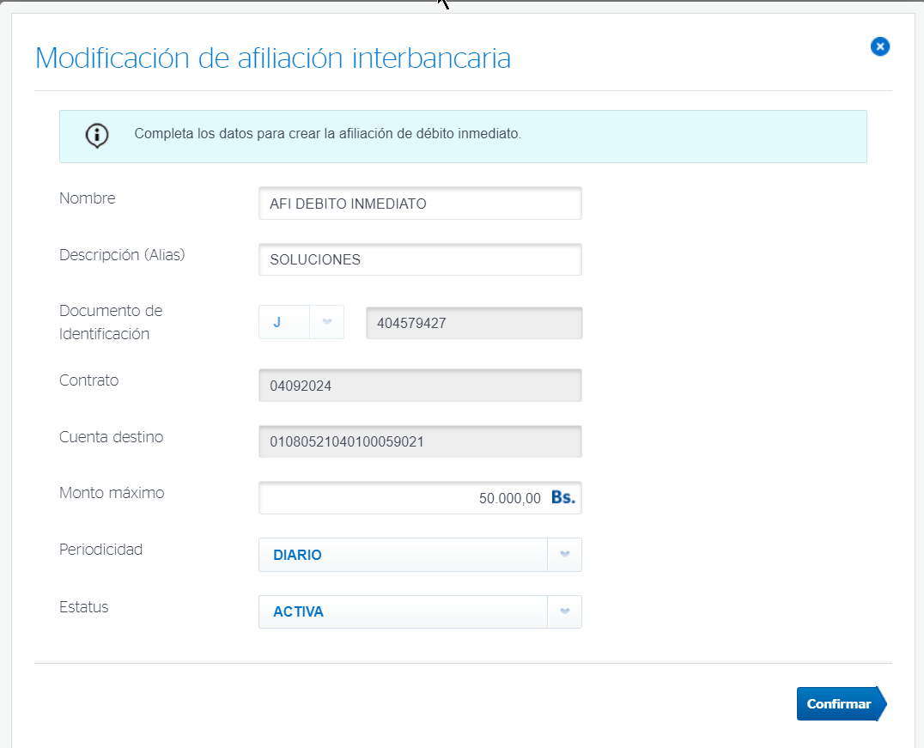
Task: Click the Descripción (Alias) label
Action: click(x=122, y=255)
